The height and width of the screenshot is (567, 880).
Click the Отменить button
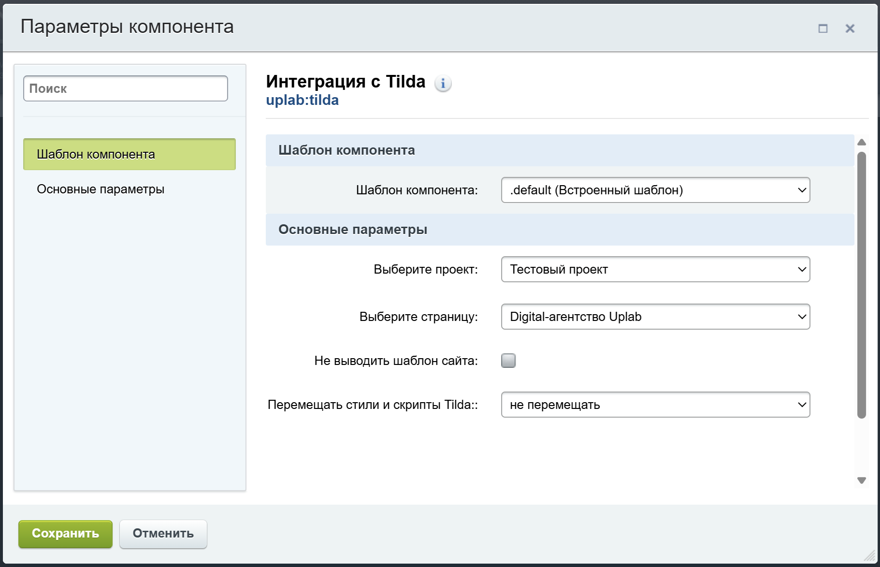163,534
